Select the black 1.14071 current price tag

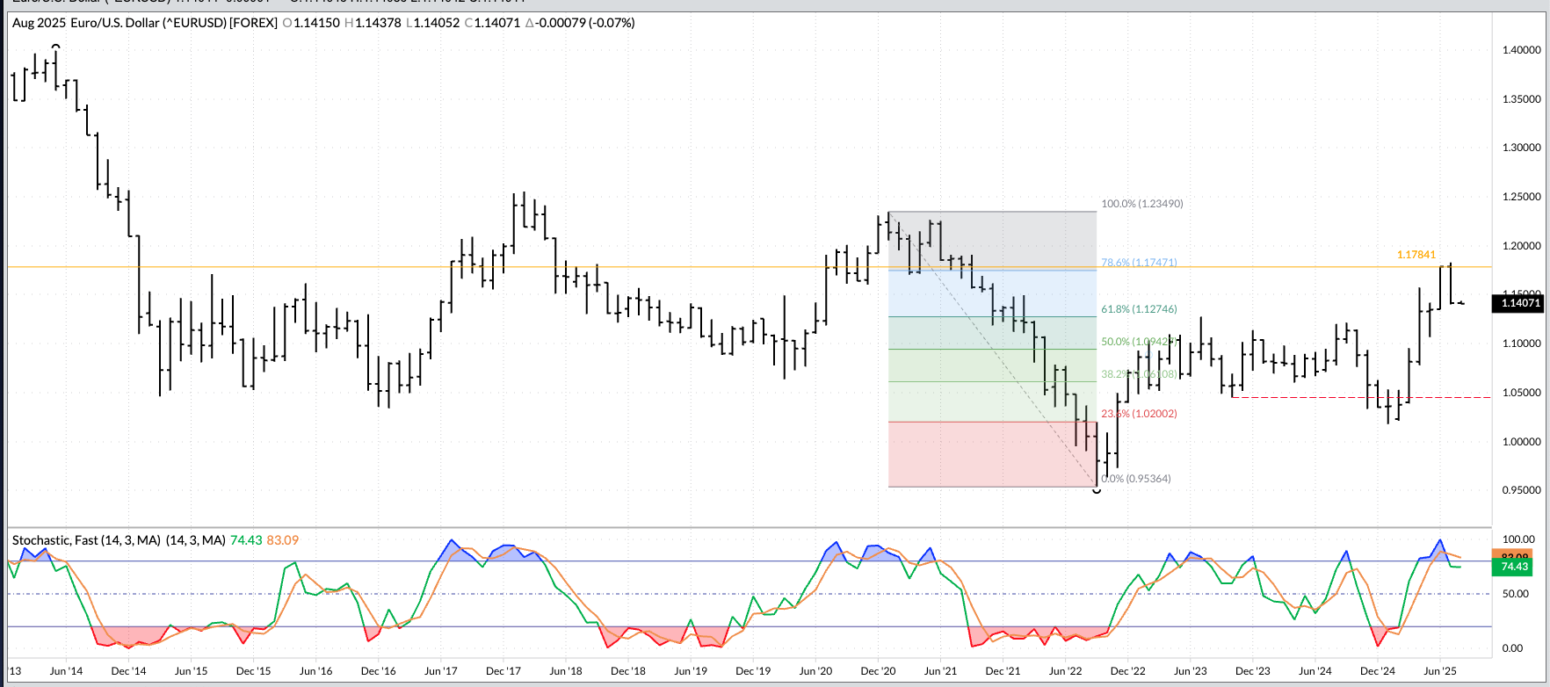(x=1517, y=303)
